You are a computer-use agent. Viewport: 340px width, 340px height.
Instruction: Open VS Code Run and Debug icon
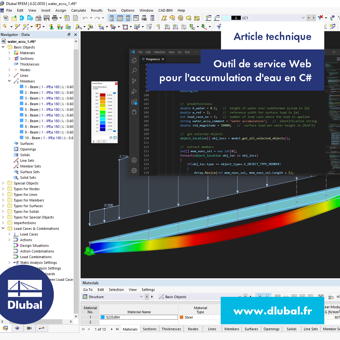point(134,91)
